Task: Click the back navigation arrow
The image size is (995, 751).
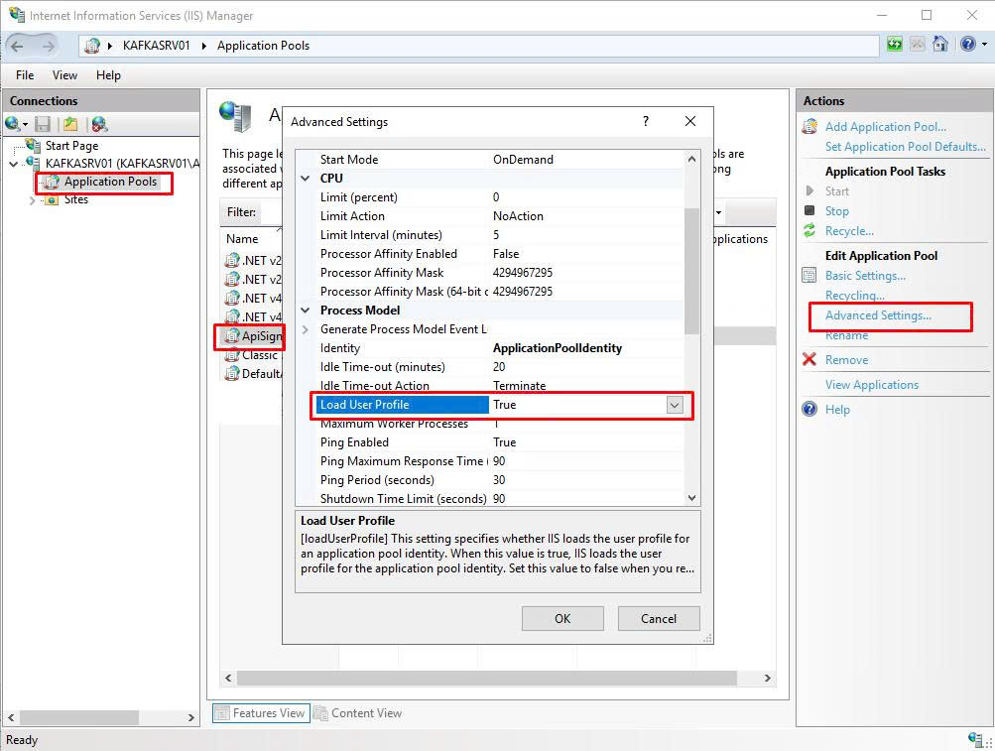Action: [18, 46]
